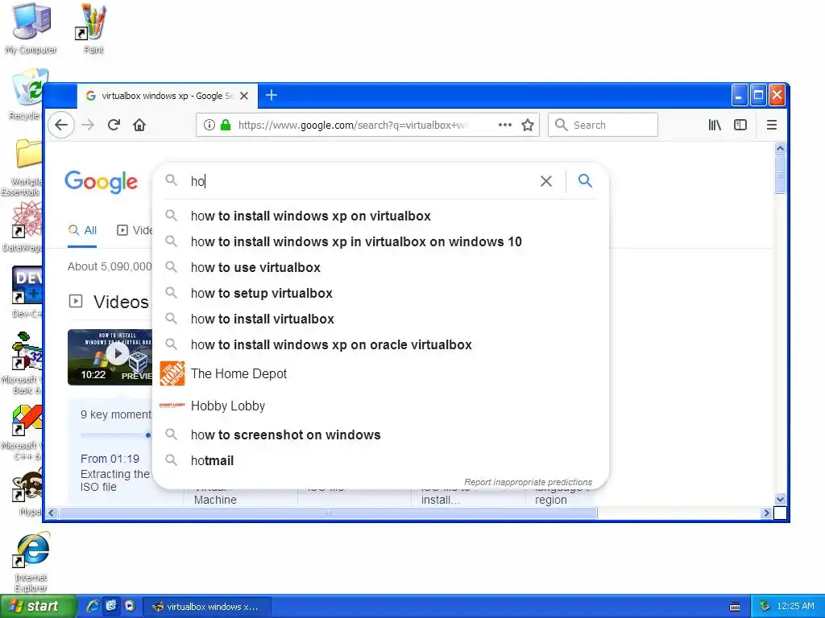Open the Firefox home page icon
This screenshot has width=825, height=618.
[139, 125]
